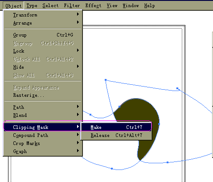Open the Transform submenu

(43, 15)
